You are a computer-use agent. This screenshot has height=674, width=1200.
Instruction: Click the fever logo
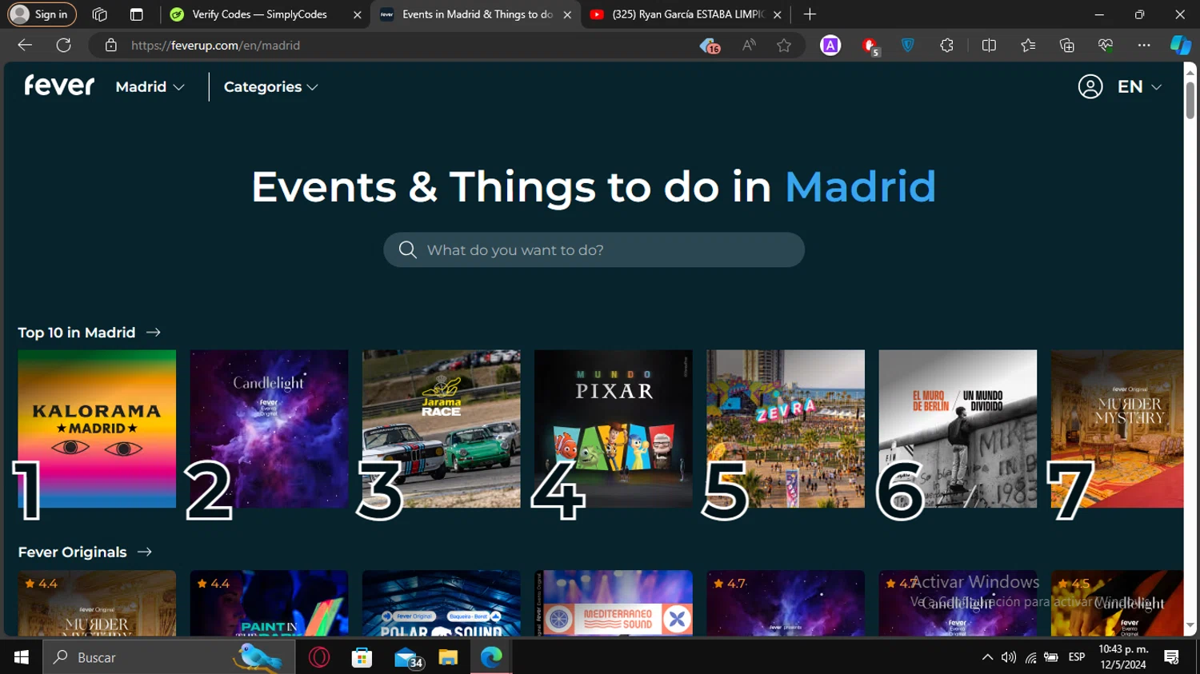coord(59,86)
